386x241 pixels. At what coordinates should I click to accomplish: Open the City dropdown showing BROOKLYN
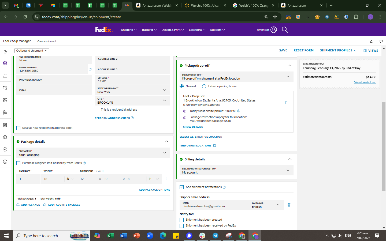[133, 100]
